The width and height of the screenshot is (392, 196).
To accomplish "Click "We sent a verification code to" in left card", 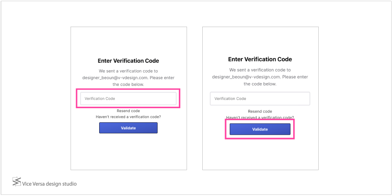I will click(x=128, y=71).
